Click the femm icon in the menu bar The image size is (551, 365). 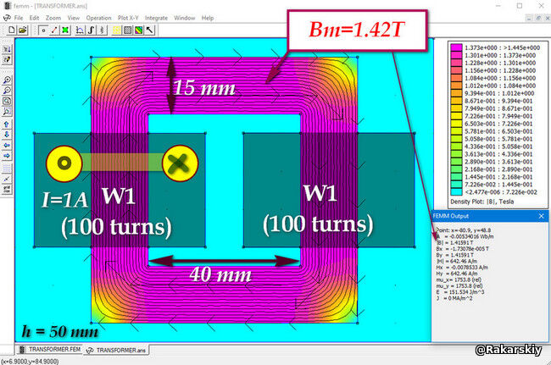click(x=7, y=18)
